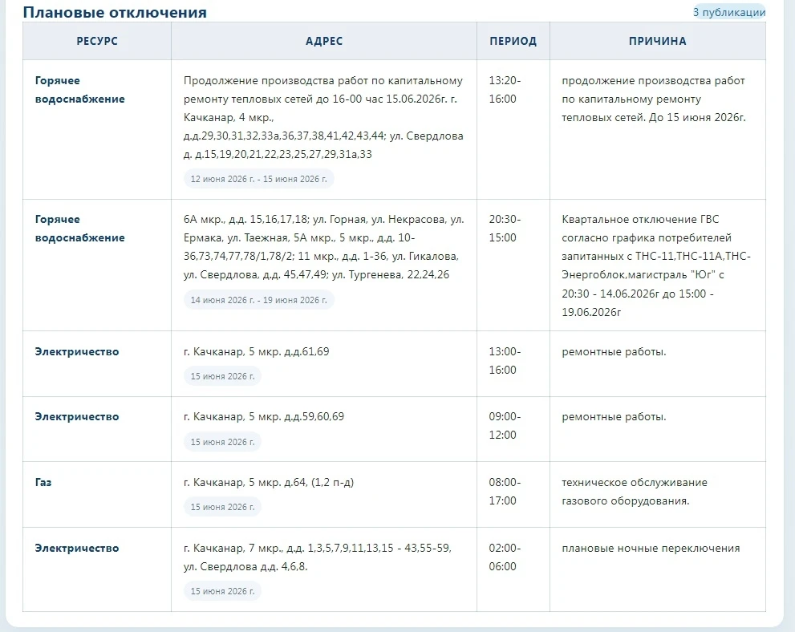Click the period "02:00-06:00"
Image resolution: width=795 pixels, height=632 pixels.
(x=505, y=557)
